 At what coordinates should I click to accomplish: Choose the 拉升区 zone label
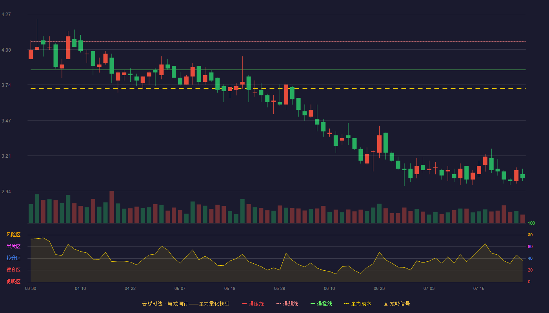13,258
